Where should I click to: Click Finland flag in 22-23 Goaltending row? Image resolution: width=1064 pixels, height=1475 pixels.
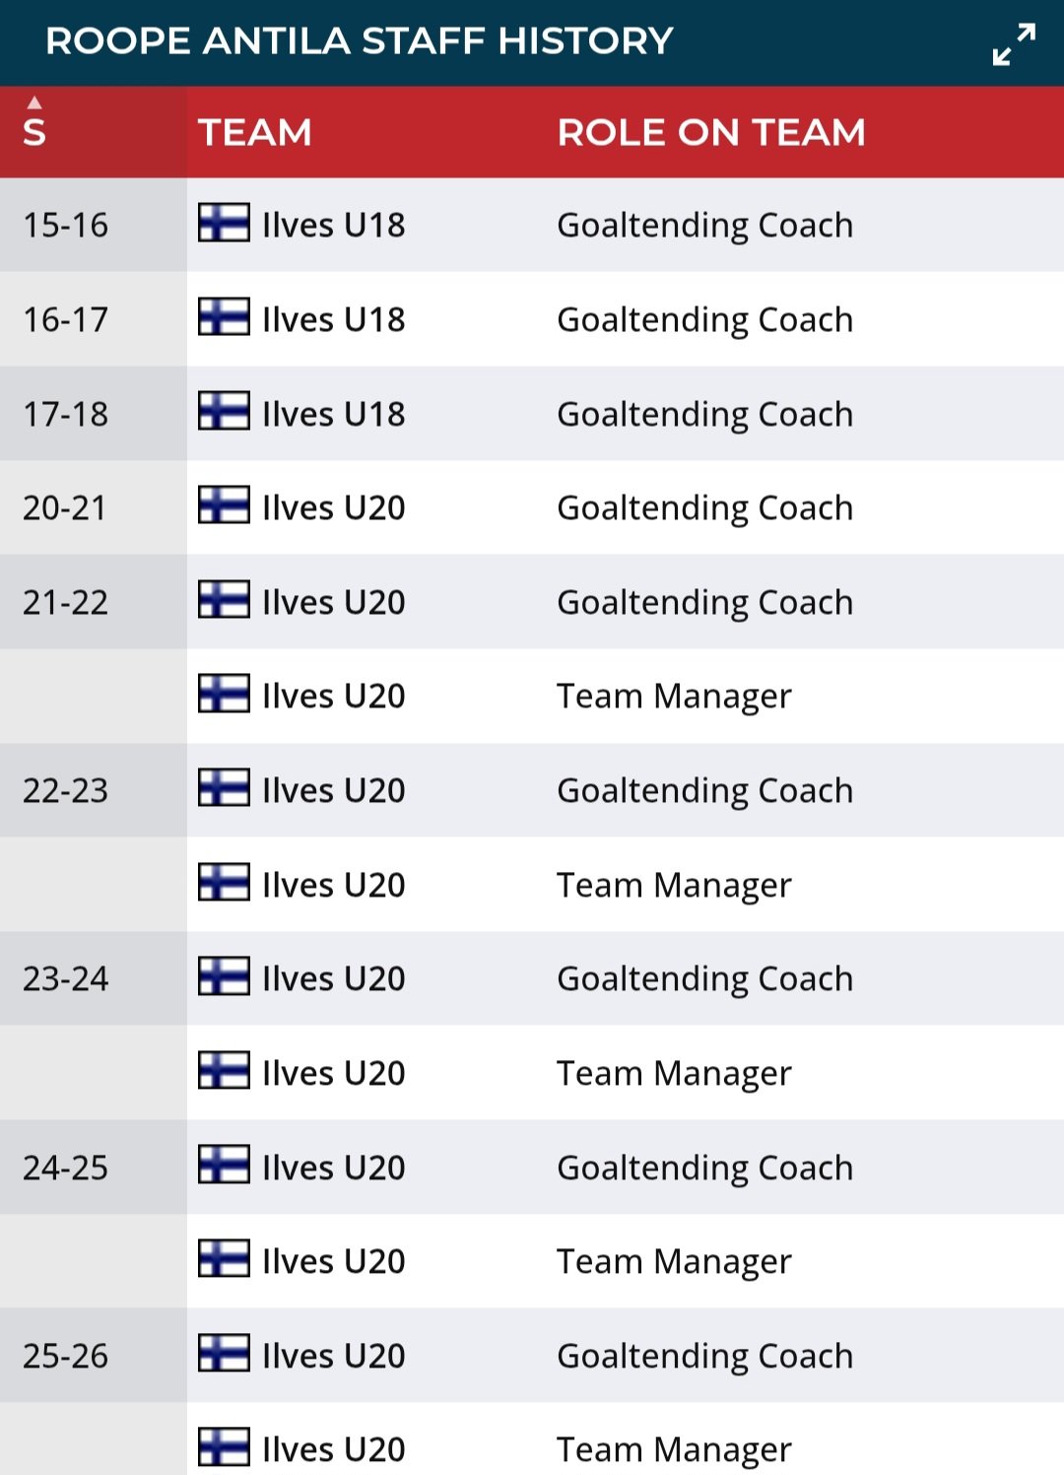pyautogui.click(x=224, y=789)
